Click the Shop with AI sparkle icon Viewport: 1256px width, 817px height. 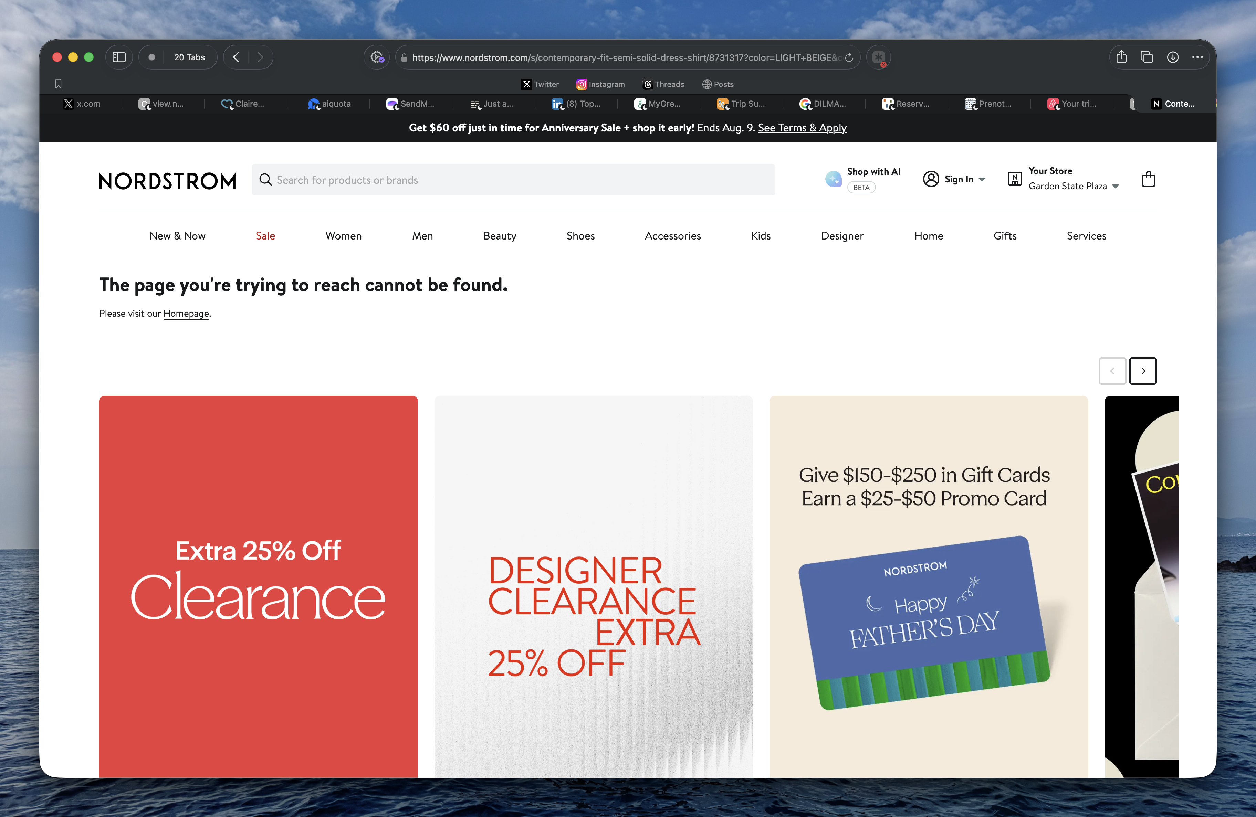[x=833, y=179]
